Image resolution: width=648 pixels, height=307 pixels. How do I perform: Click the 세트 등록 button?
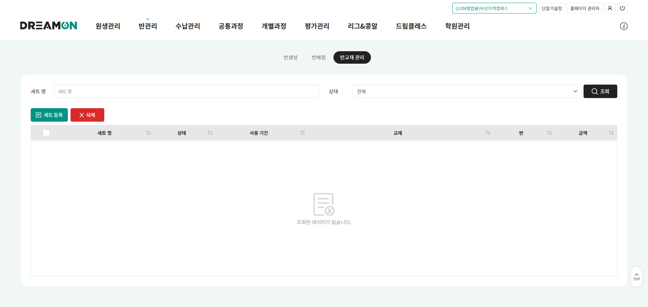49,115
